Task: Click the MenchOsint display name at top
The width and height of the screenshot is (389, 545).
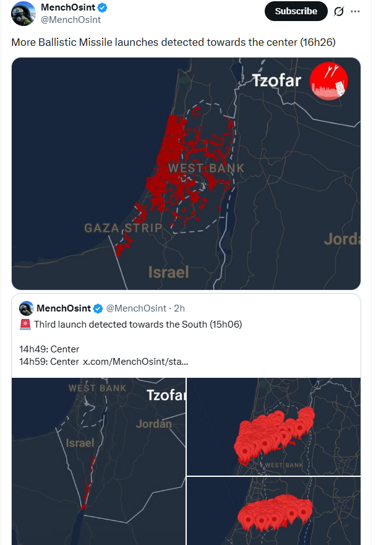Action: click(68, 8)
